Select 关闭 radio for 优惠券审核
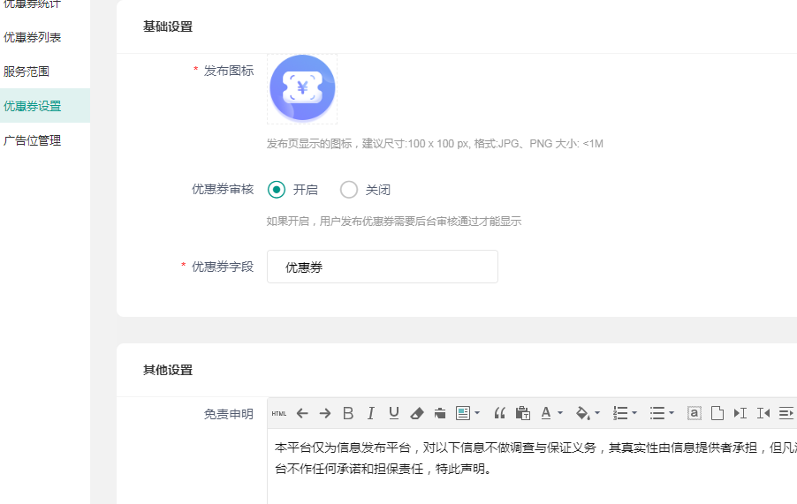This screenshot has height=504, width=797. click(349, 190)
